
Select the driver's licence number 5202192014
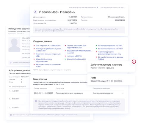click(72, 20)
